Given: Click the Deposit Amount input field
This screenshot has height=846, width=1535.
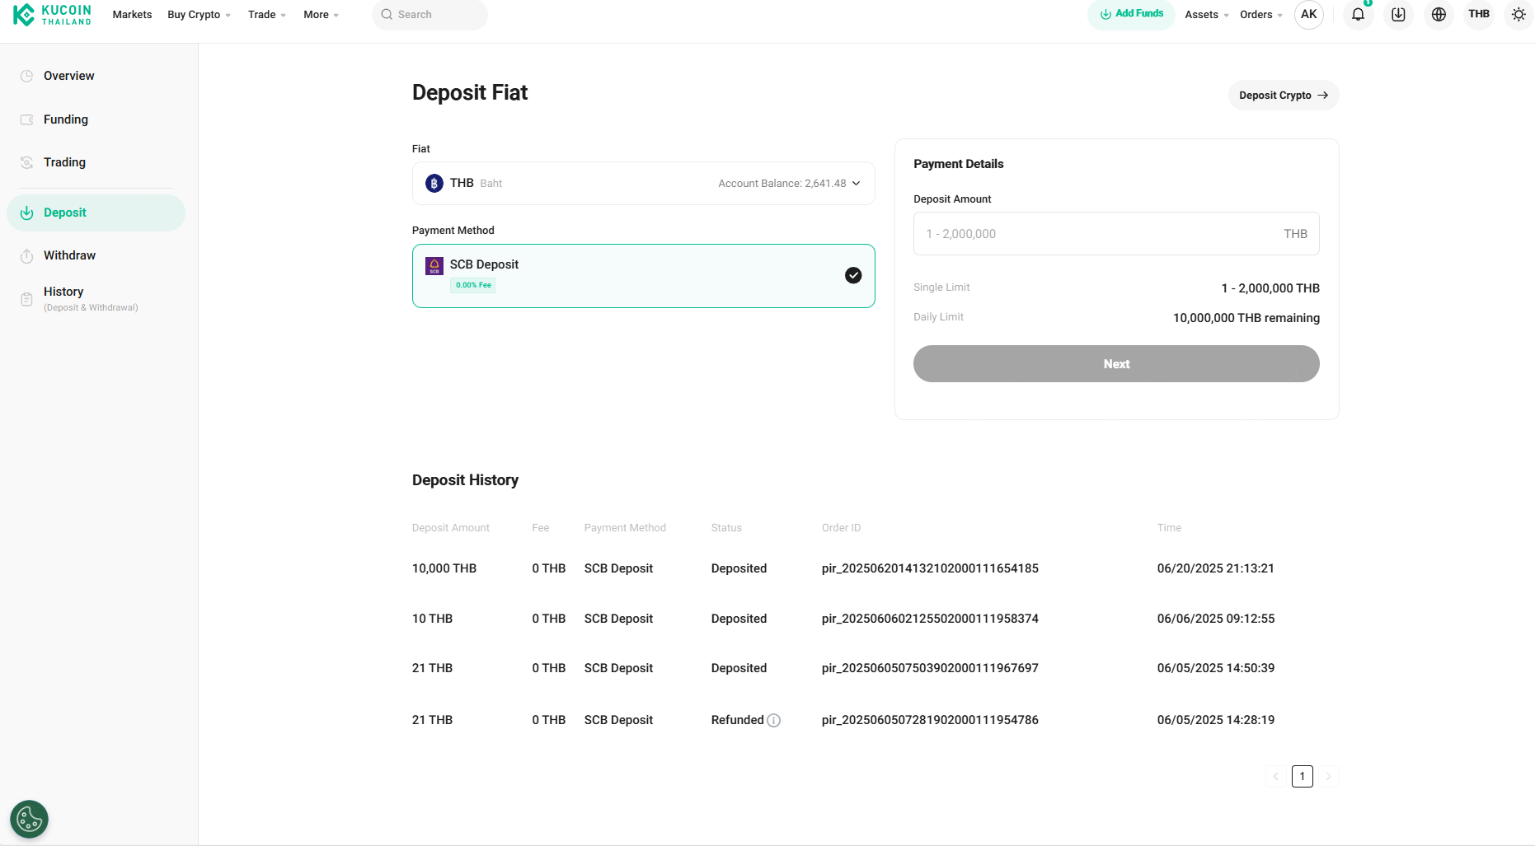Looking at the screenshot, I should point(1096,234).
